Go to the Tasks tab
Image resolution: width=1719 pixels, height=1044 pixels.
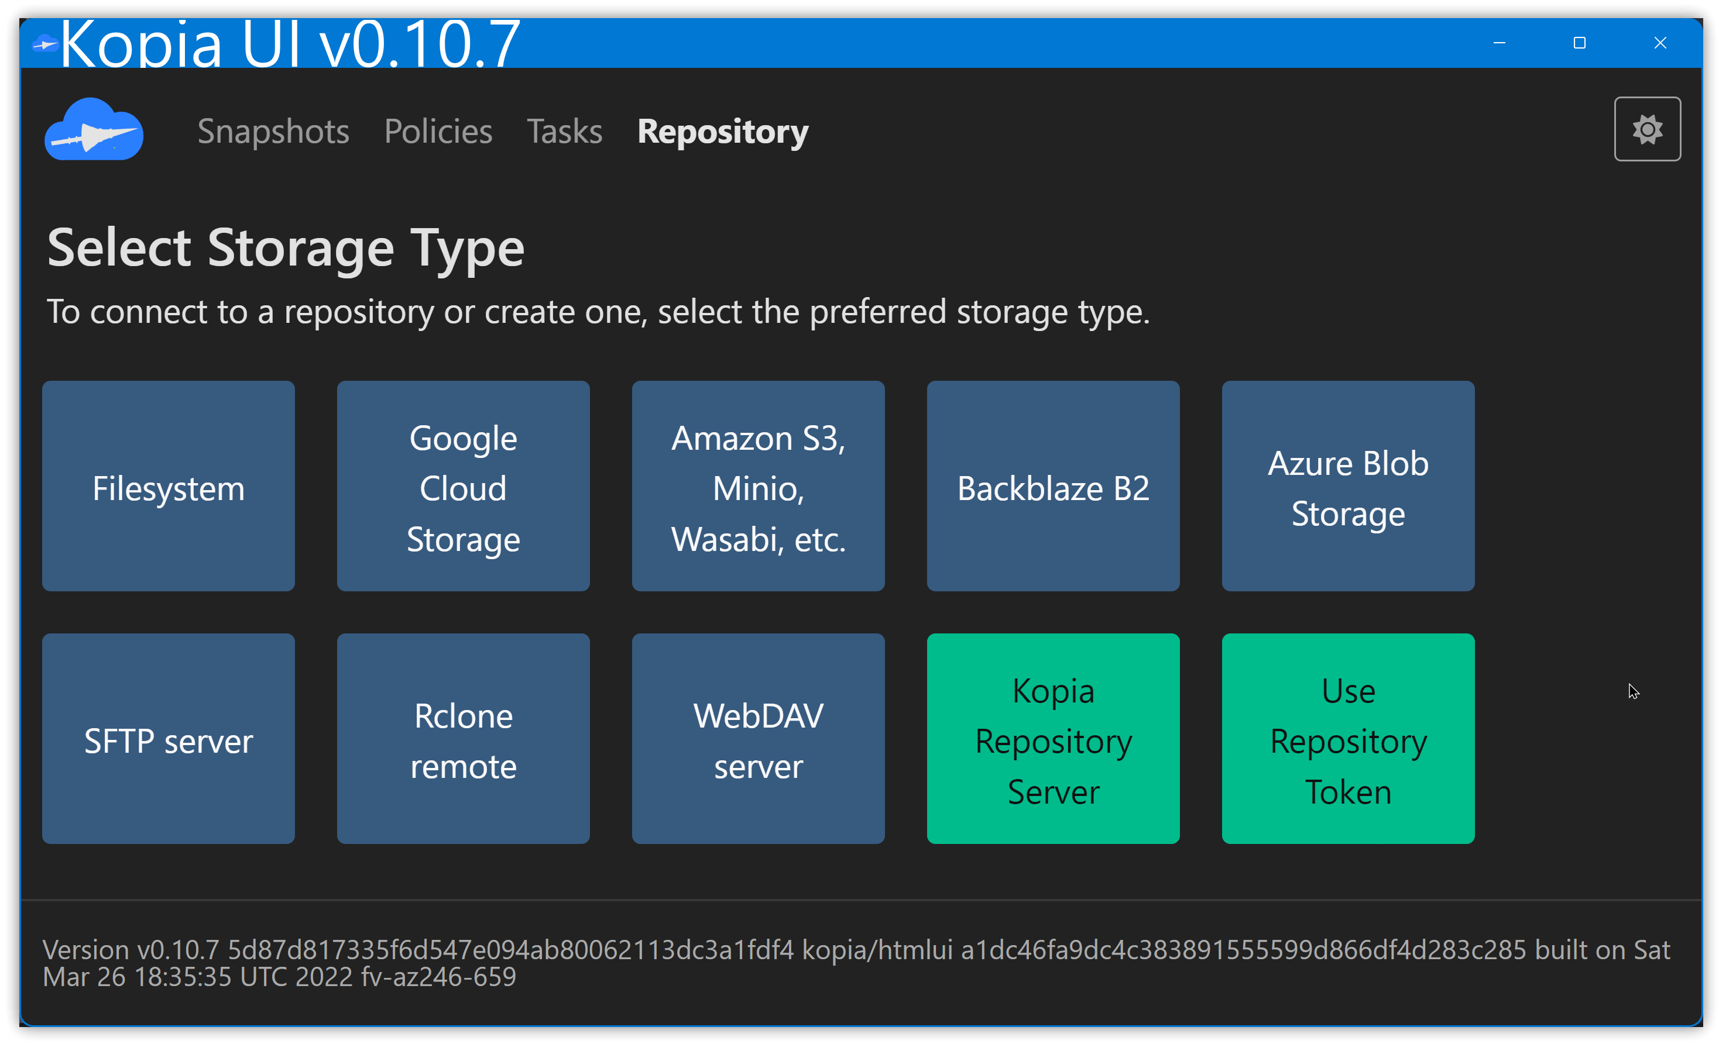coord(564,131)
